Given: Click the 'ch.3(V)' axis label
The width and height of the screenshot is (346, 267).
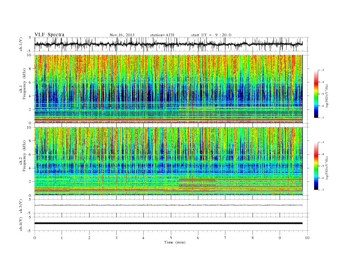Looking at the screenshot, I should (x=21, y=206).
